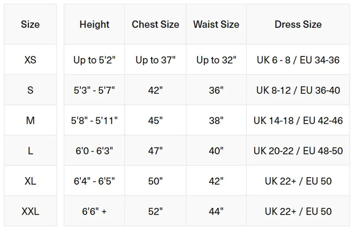
Task: Click the 45" chest size cell
Action: 155,121
